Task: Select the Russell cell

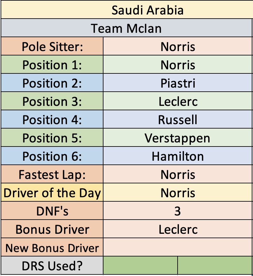Action: click(x=178, y=120)
